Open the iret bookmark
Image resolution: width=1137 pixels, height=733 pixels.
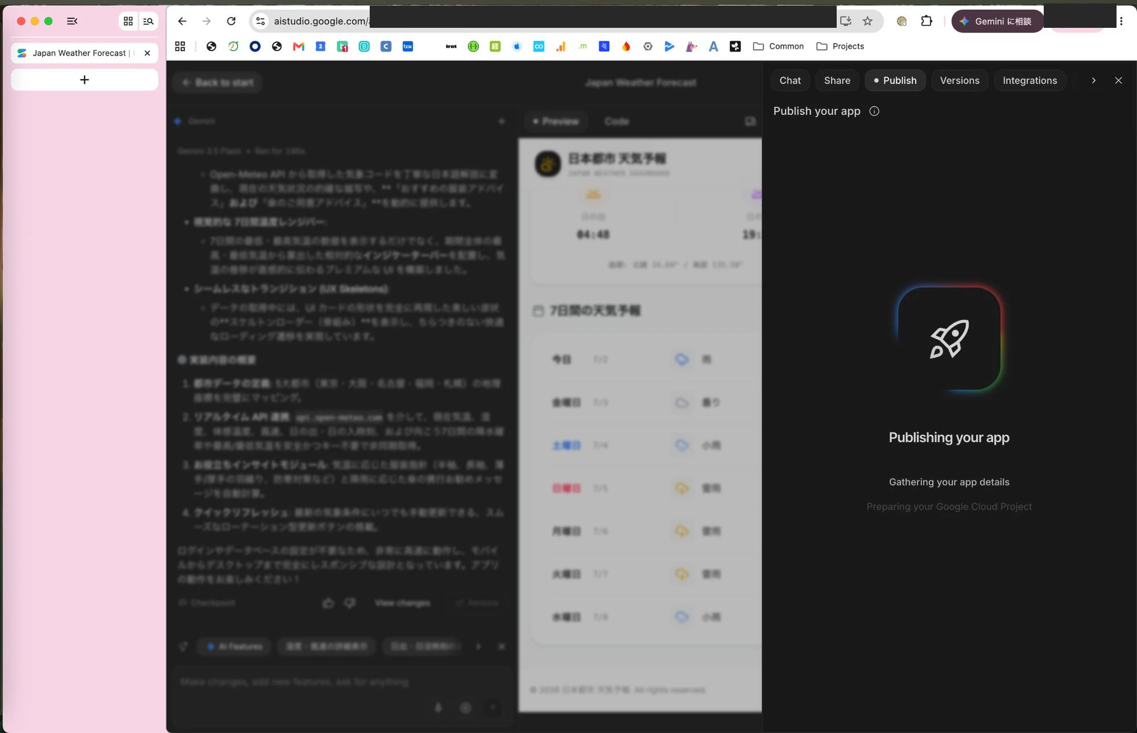click(x=451, y=46)
